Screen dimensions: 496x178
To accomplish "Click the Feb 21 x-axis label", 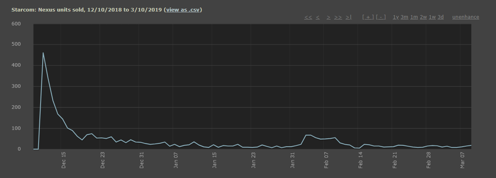I will click(x=394, y=159).
